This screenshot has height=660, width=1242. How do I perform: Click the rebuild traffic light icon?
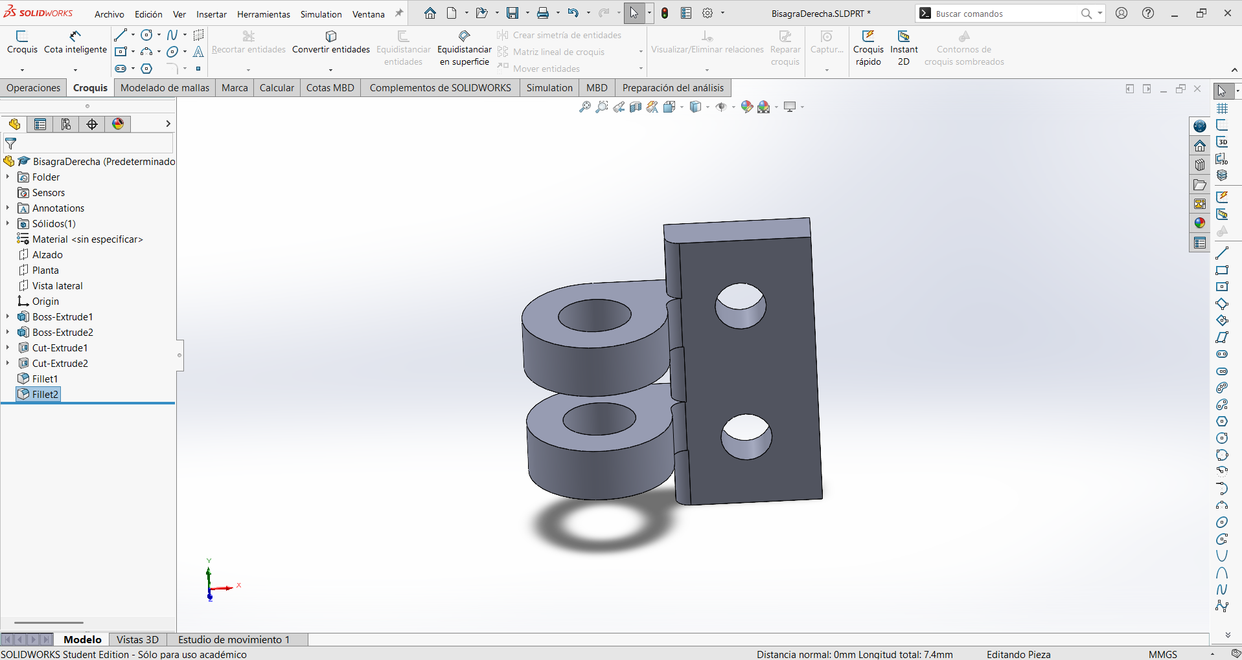click(665, 13)
